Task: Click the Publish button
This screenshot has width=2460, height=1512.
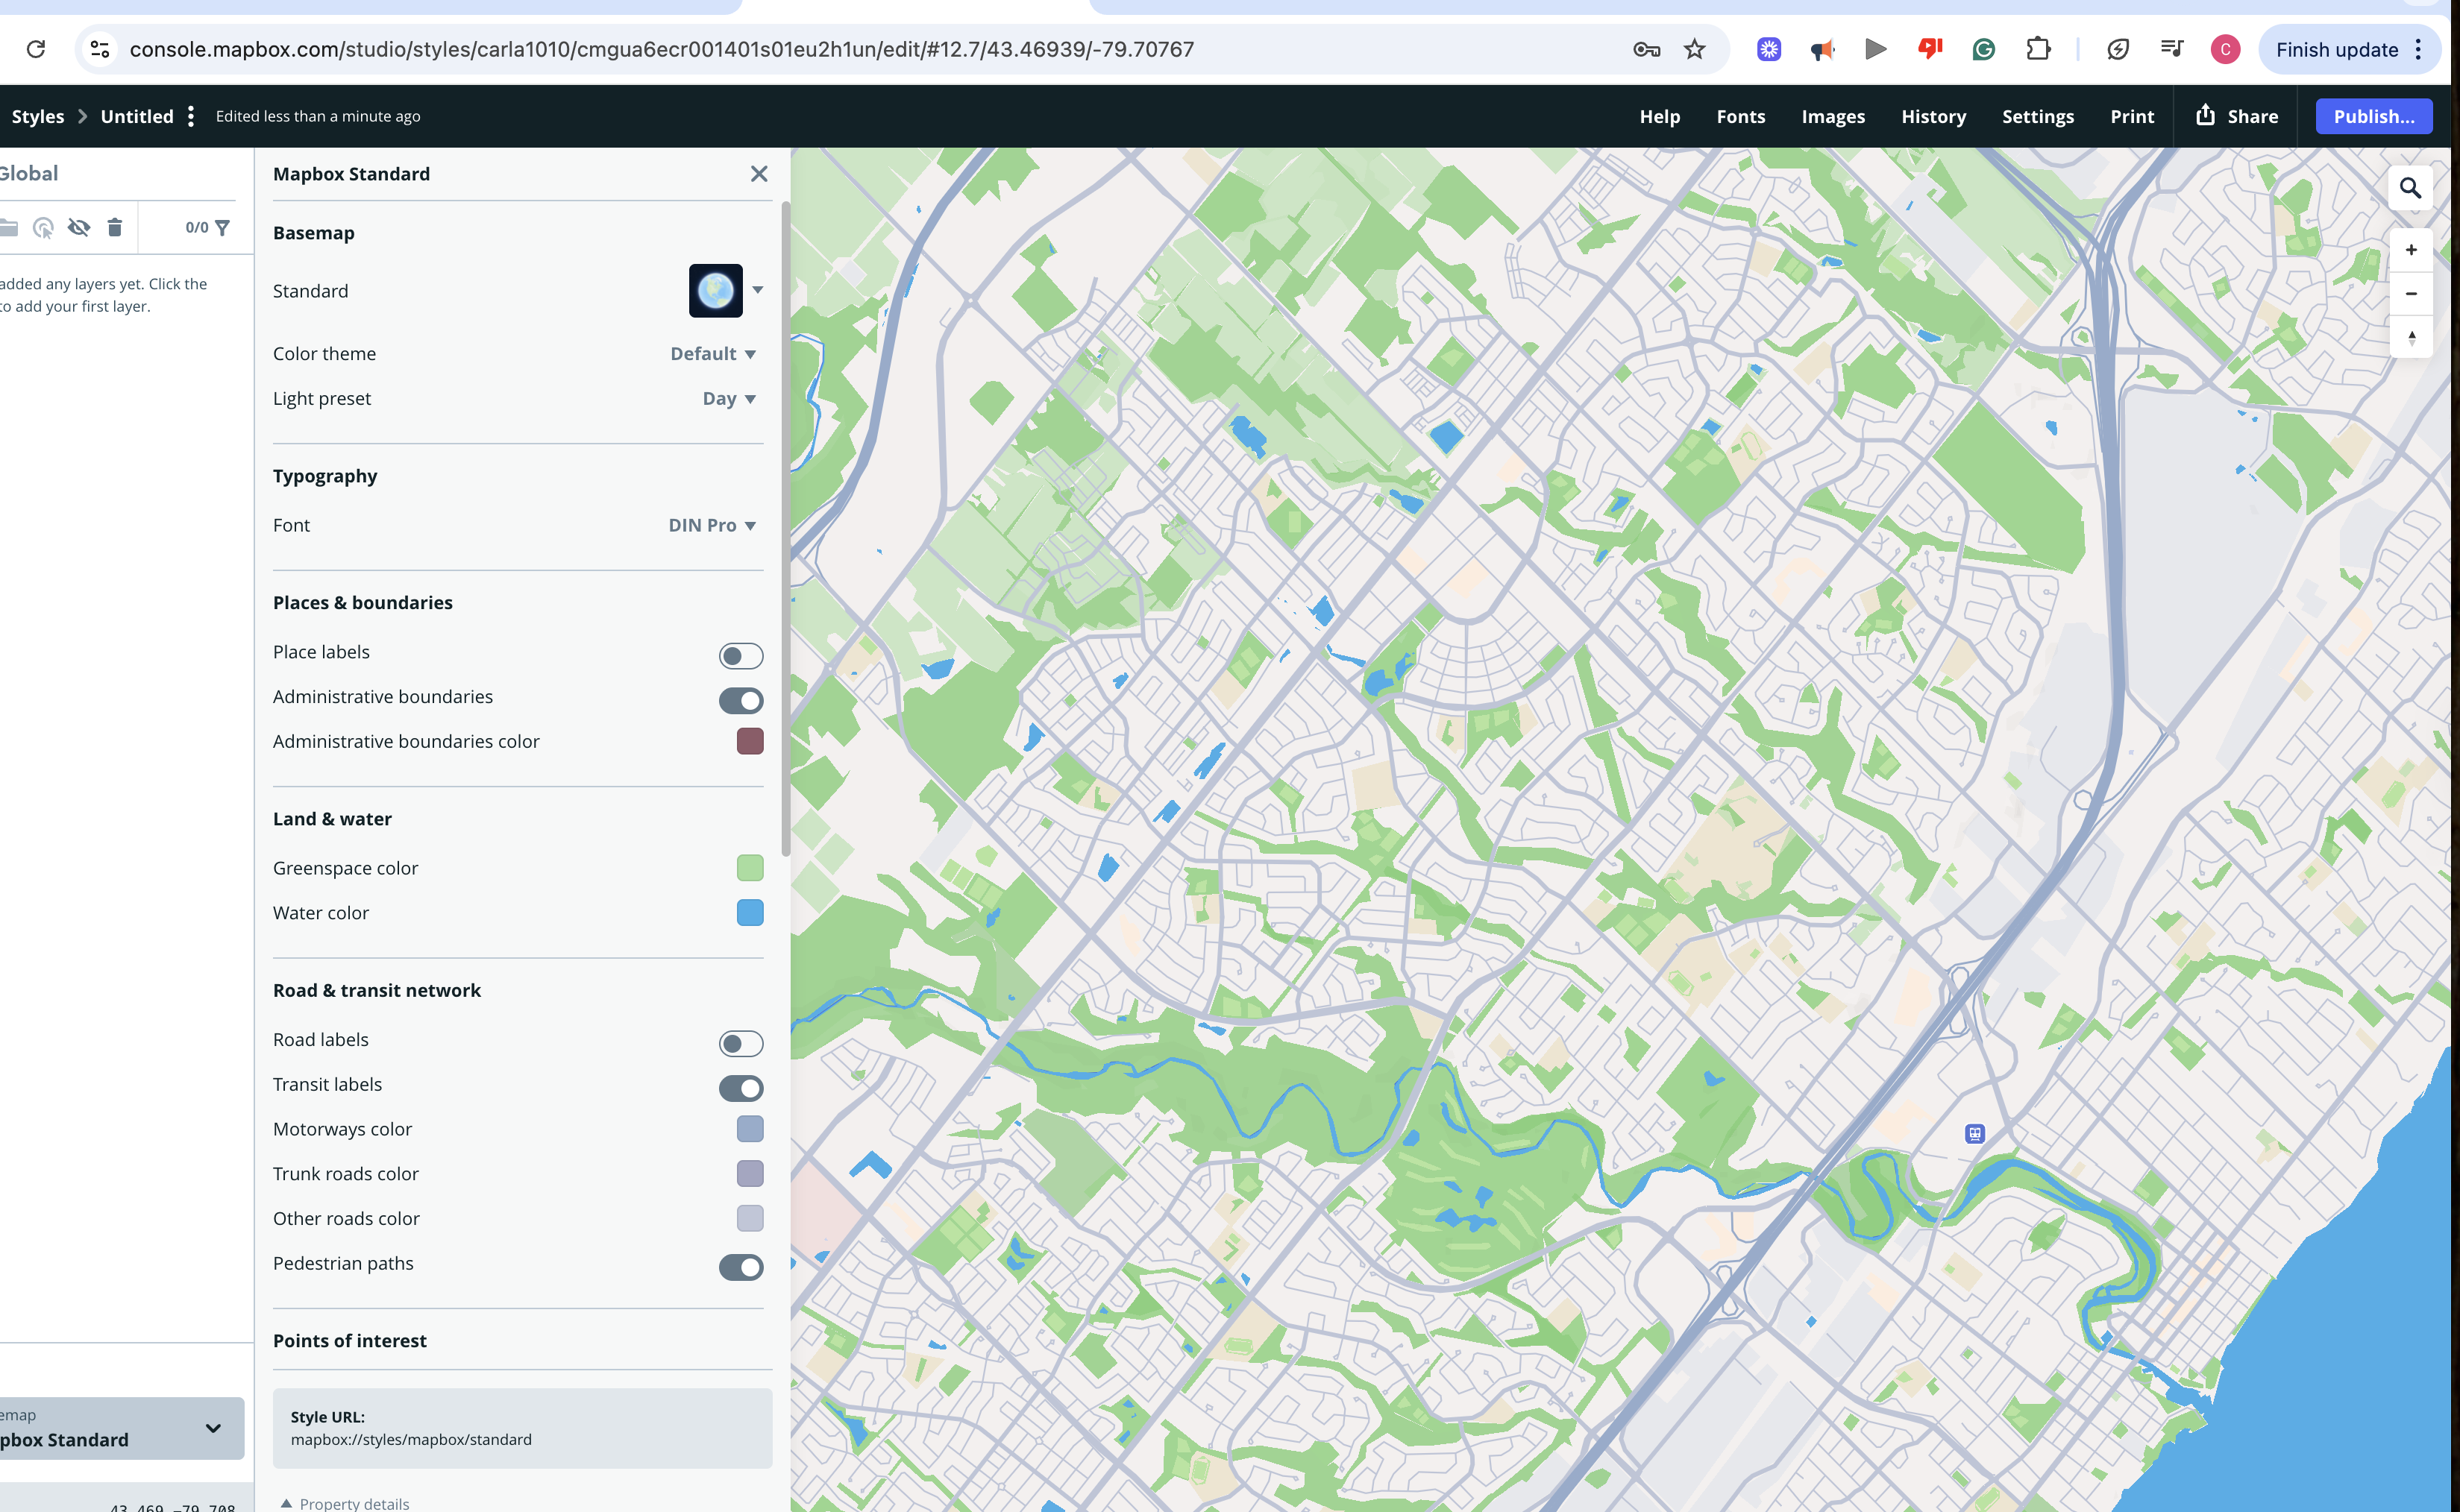Action: point(2374,116)
